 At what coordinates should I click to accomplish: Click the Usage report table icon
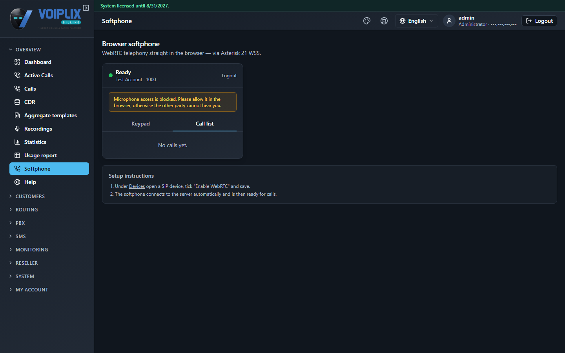tap(17, 155)
